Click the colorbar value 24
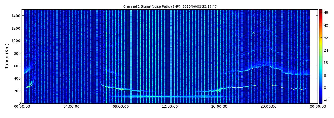The height and width of the screenshot is (118, 334). coord(326,50)
